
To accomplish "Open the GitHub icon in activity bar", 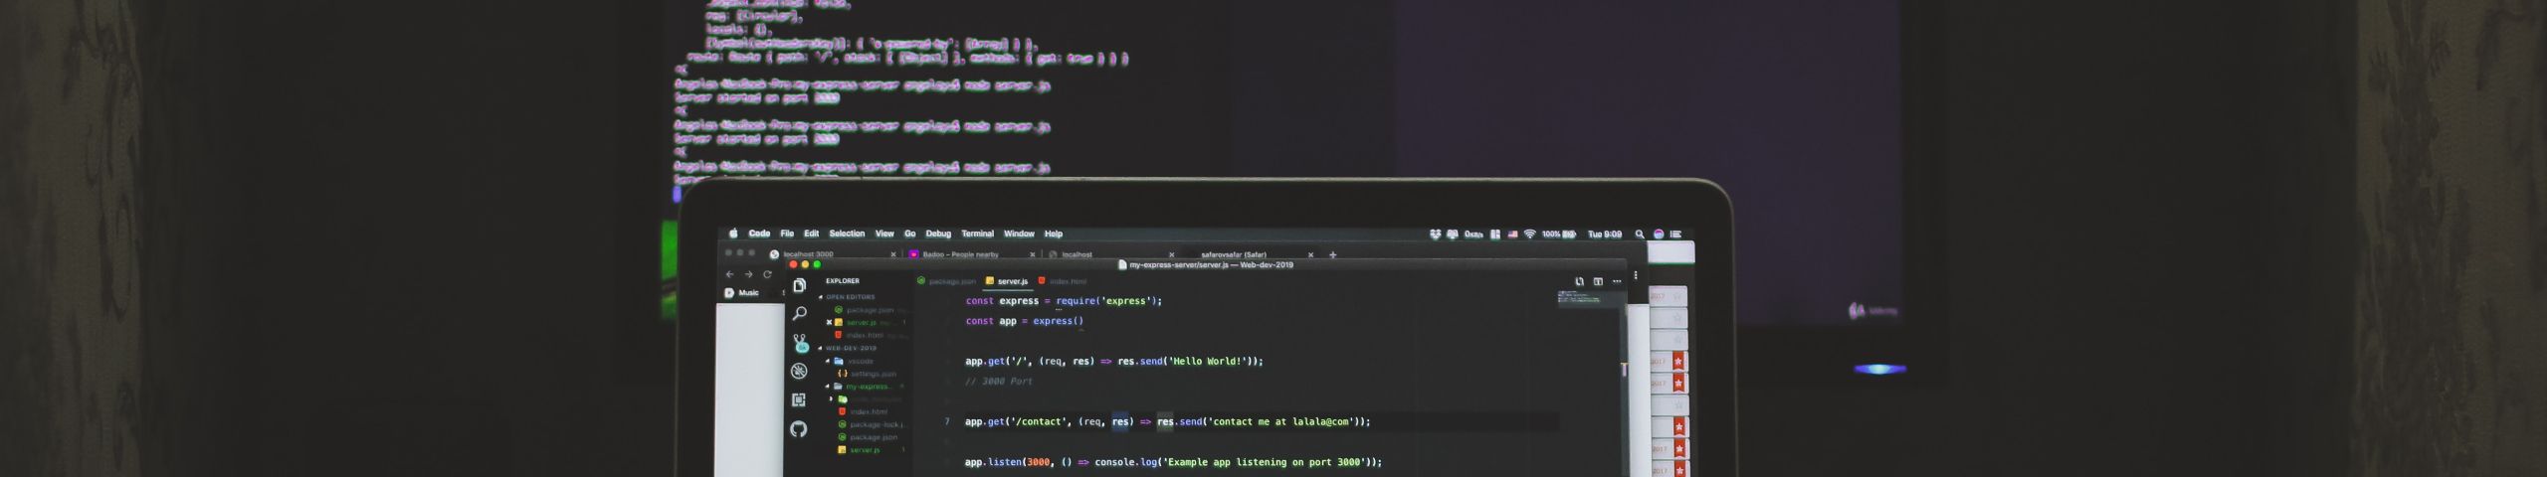I will tap(799, 429).
